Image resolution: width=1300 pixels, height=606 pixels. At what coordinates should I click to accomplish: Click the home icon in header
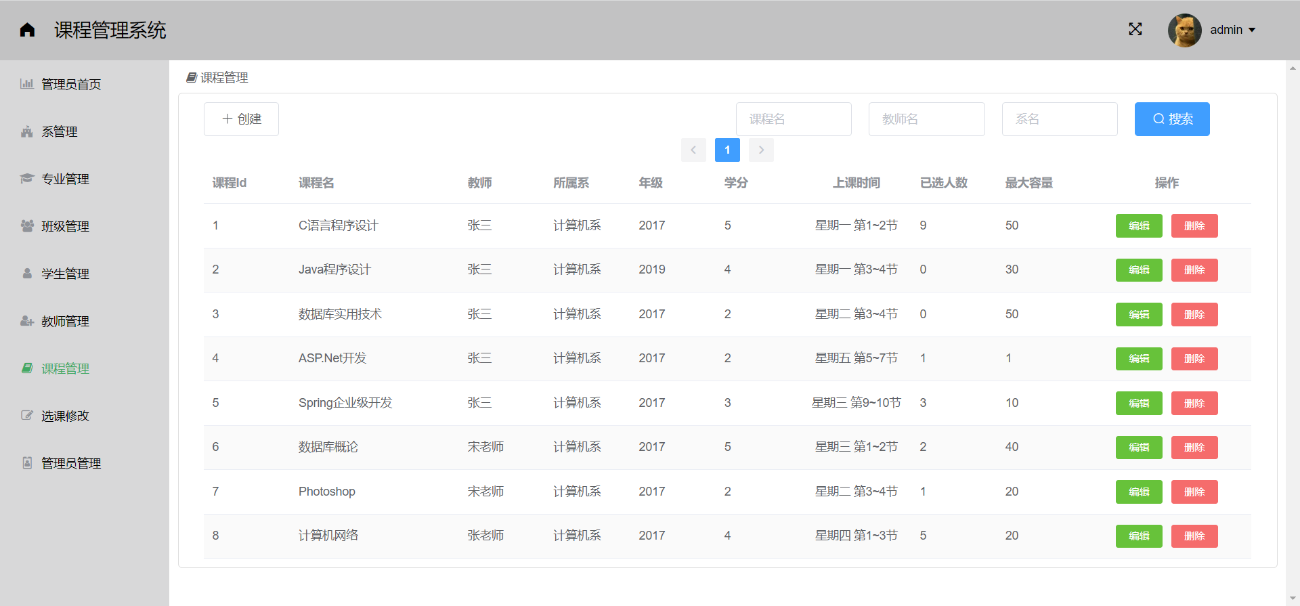(x=27, y=30)
